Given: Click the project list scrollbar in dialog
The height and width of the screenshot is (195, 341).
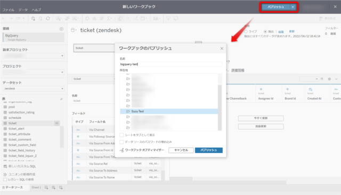Looking at the screenshot, I should click(220, 108).
